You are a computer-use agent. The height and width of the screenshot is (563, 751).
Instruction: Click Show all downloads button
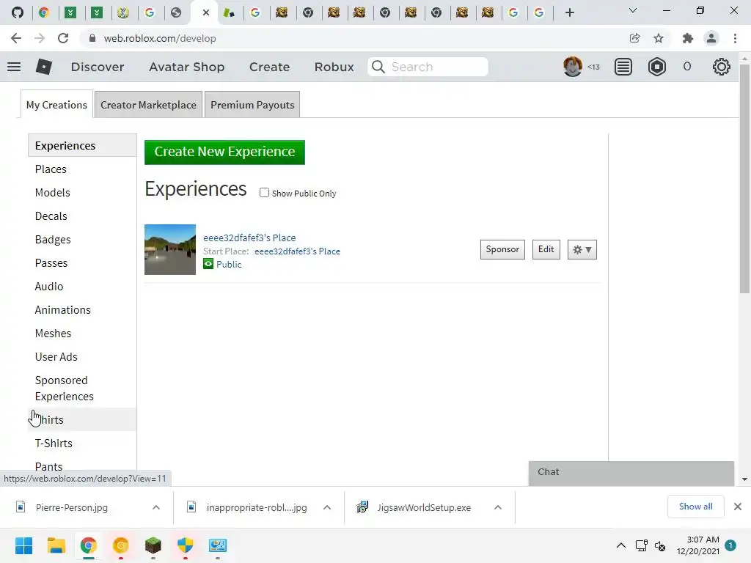point(695,507)
